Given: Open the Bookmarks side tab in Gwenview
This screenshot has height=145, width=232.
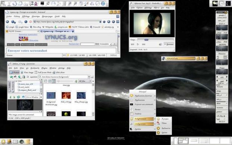Looking at the screenshot, I should click(13, 87).
